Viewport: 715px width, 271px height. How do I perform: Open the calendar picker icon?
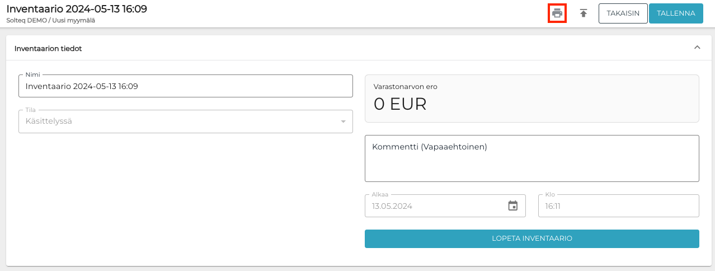tap(512, 205)
